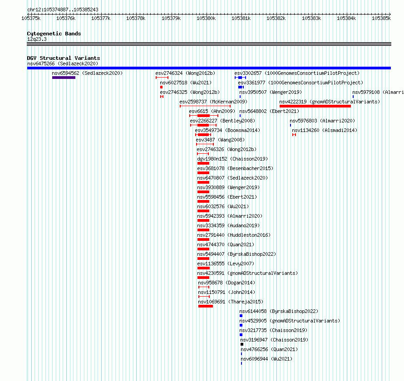Open nsv5648802 (Ebert2021) variant
Viewport: 404px width, 381px height.
tap(269, 111)
